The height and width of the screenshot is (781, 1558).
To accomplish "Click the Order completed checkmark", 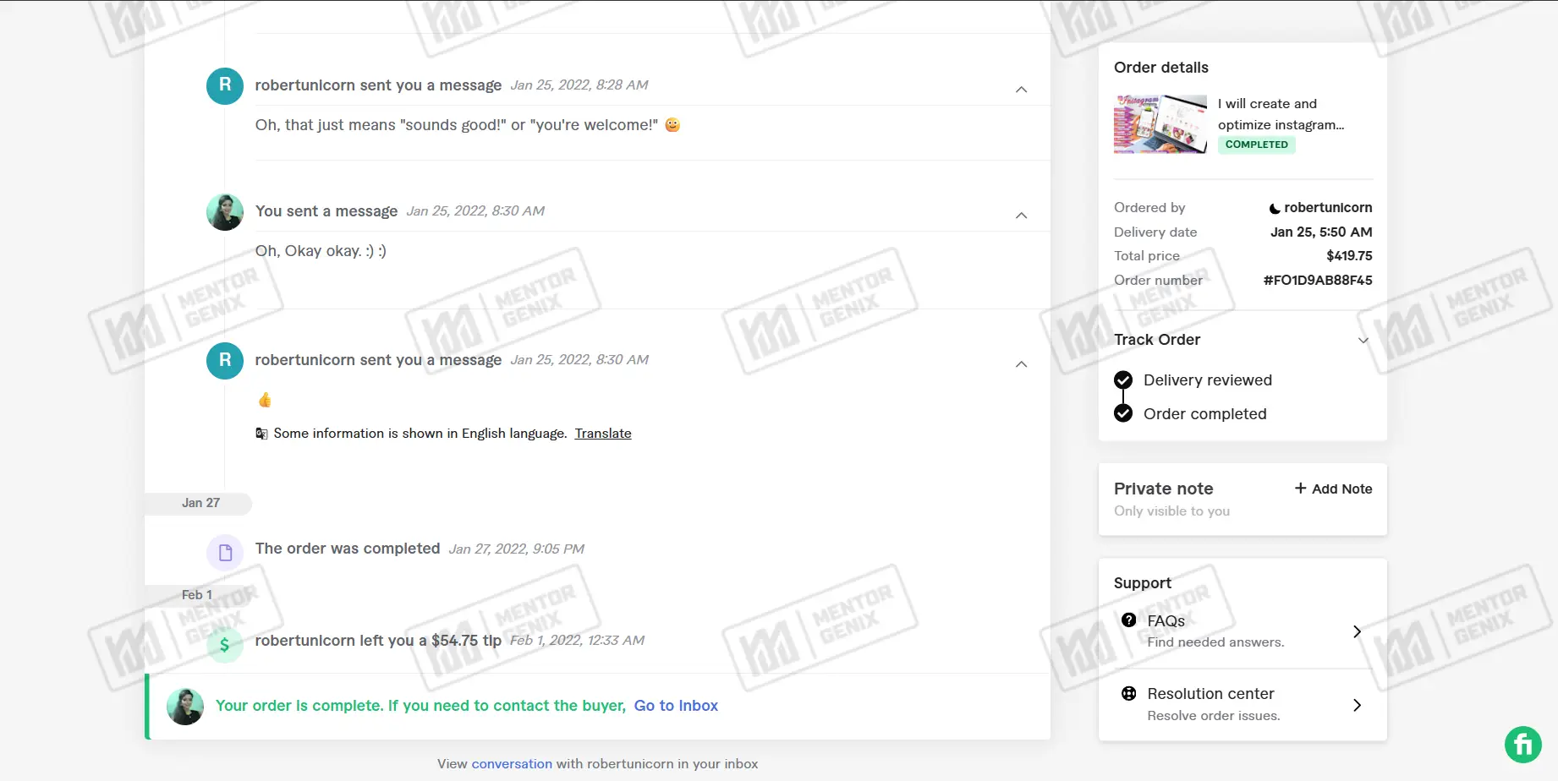I will click(1123, 413).
